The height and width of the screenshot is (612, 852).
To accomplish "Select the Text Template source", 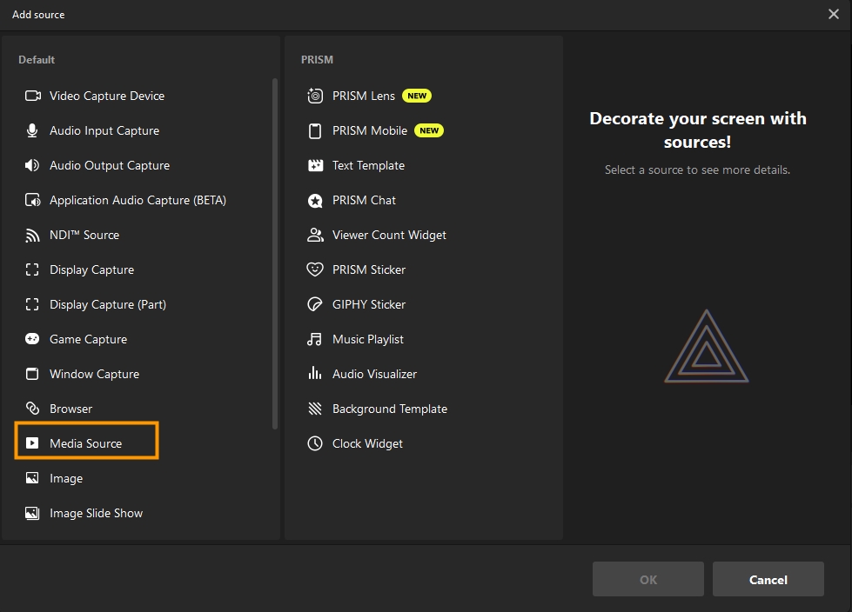I will pyautogui.click(x=368, y=165).
